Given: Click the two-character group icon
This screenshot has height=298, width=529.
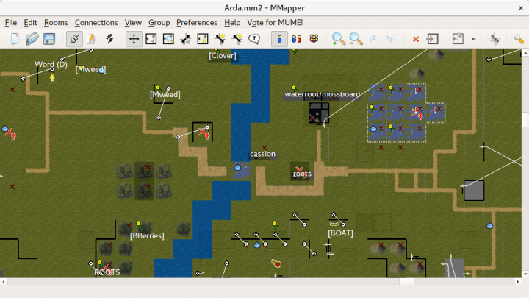Looking at the screenshot, I should pyautogui.click(x=297, y=39).
